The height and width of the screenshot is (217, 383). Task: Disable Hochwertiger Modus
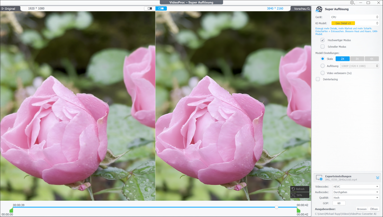click(x=322, y=40)
